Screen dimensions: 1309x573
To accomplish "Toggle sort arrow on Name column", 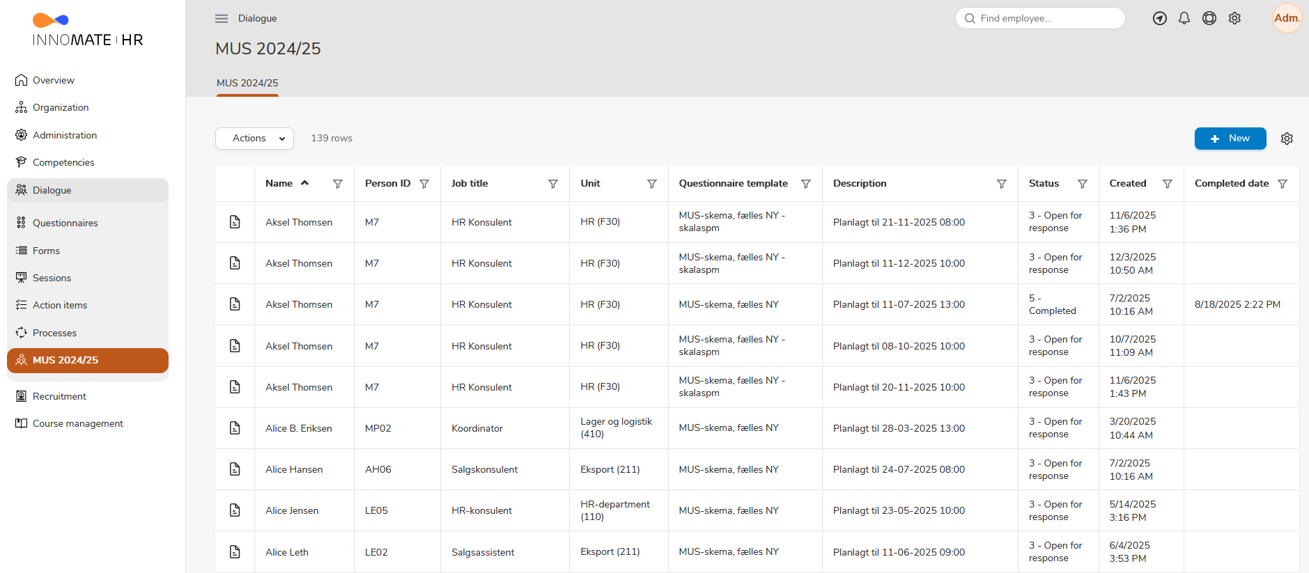I will [x=304, y=183].
